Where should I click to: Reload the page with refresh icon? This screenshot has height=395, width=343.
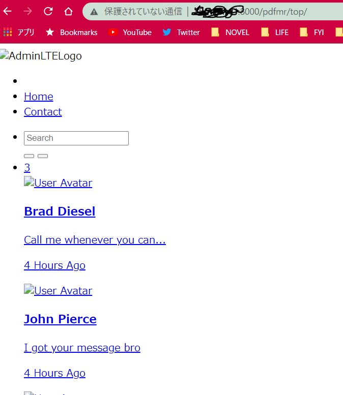point(48,11)
